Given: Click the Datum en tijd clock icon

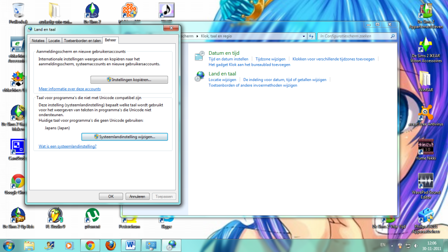Looking at the screenshot, I should [x=200, y=56].
